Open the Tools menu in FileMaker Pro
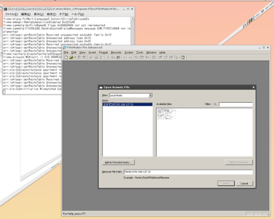Viewport: 274px width, 219px height. [139, 52]
